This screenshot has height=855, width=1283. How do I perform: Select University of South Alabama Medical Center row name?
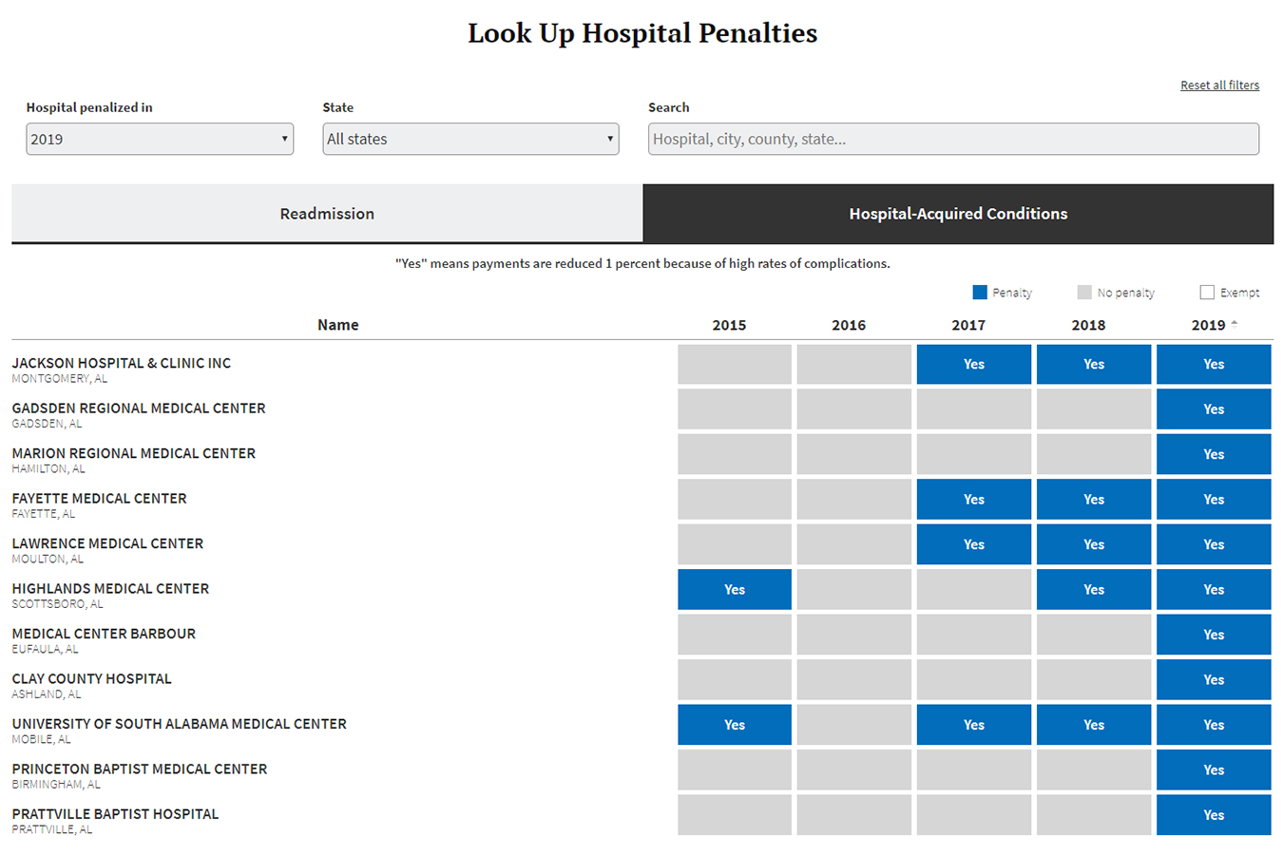[x=179, y=724]
